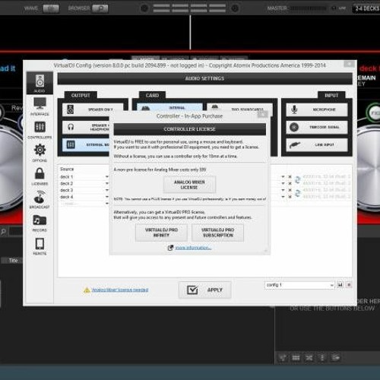
Task: Open the fourth row channel dropdown arrow on right
Action: (x=283, y=197)
